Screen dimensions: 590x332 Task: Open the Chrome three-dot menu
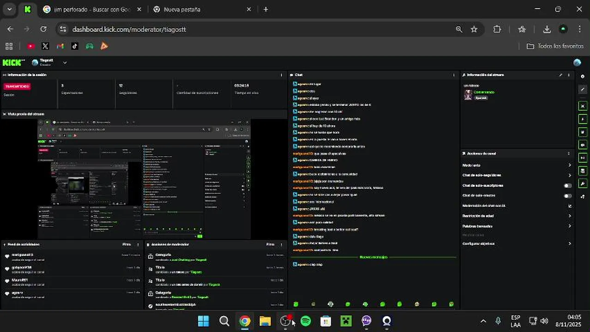pos(580,29)
